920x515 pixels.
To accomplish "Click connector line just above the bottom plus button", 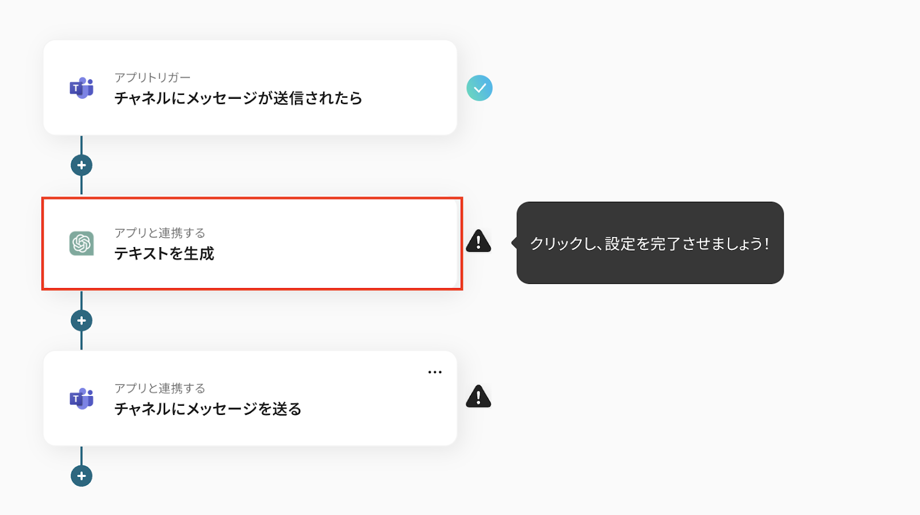I will [x=82, y=455].
